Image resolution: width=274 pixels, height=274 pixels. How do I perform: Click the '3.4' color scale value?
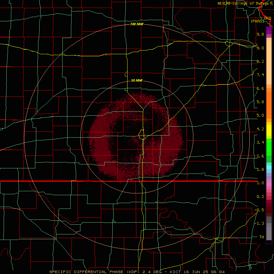tap(260, 142)
